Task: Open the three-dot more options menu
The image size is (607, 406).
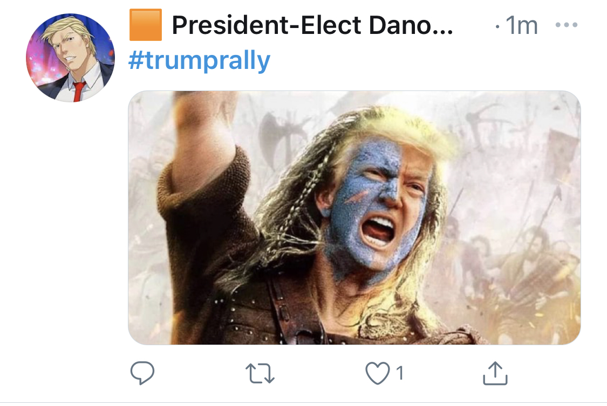Action: point(566,25)
